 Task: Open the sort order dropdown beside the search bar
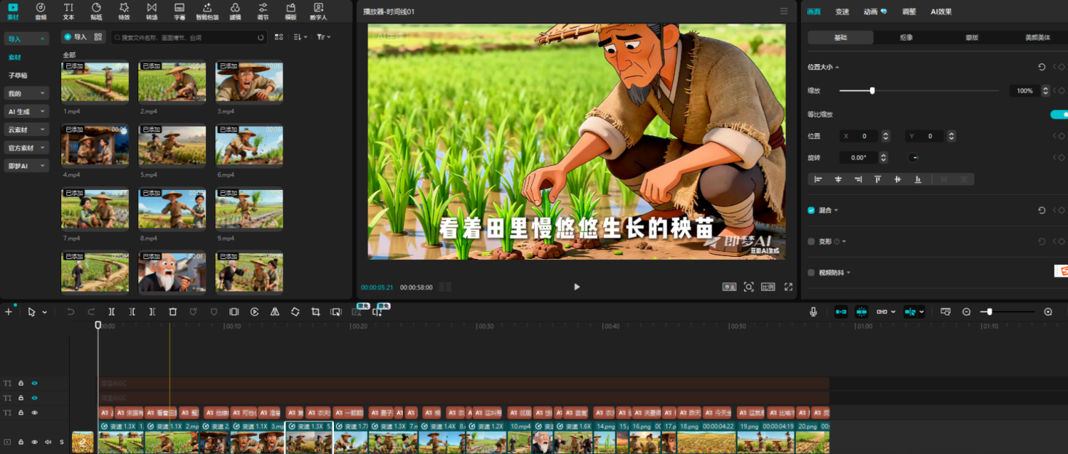[299, 37]
